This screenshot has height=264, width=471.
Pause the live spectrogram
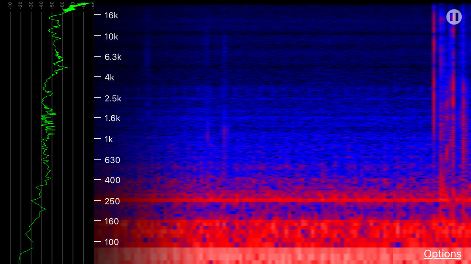(454, 17)
